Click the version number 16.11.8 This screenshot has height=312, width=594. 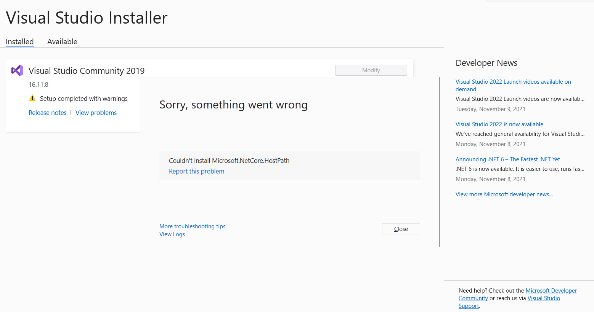pyautogui.click(x=39, y=84)
